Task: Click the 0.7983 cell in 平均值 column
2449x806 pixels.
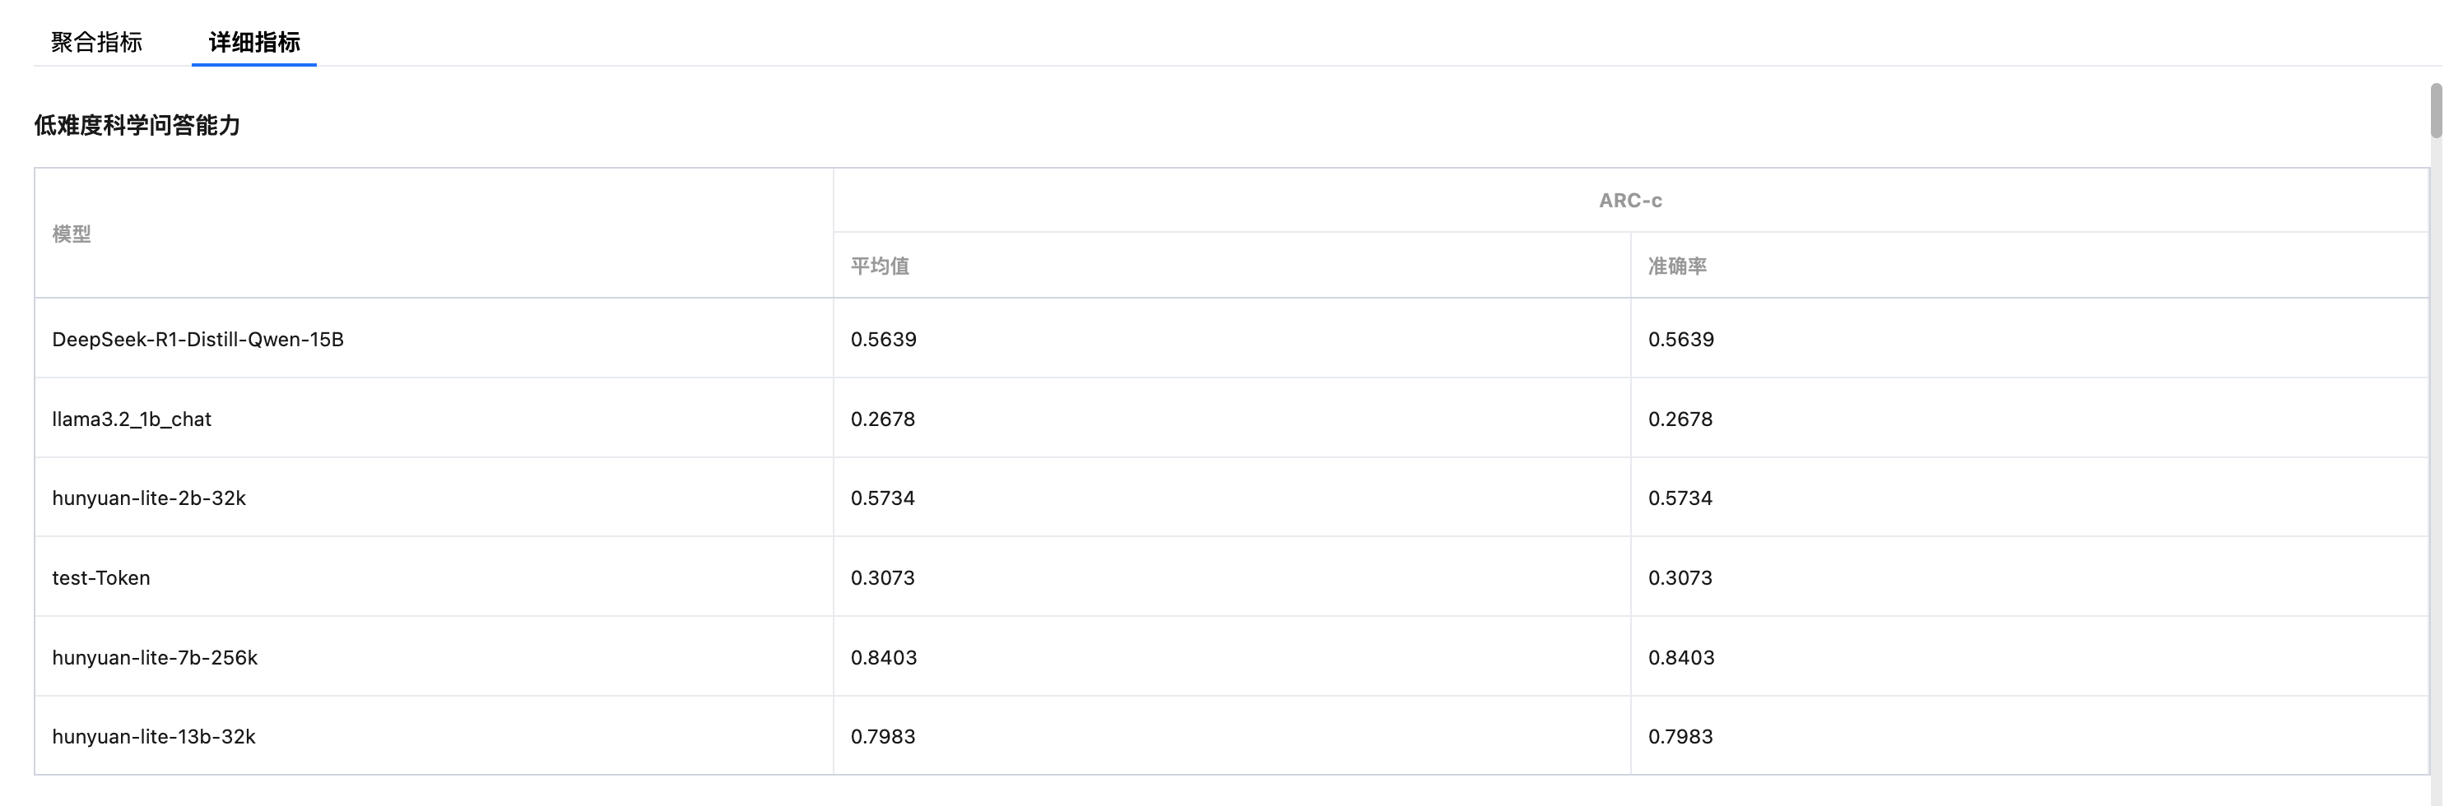Action: [x=882, y=737]
